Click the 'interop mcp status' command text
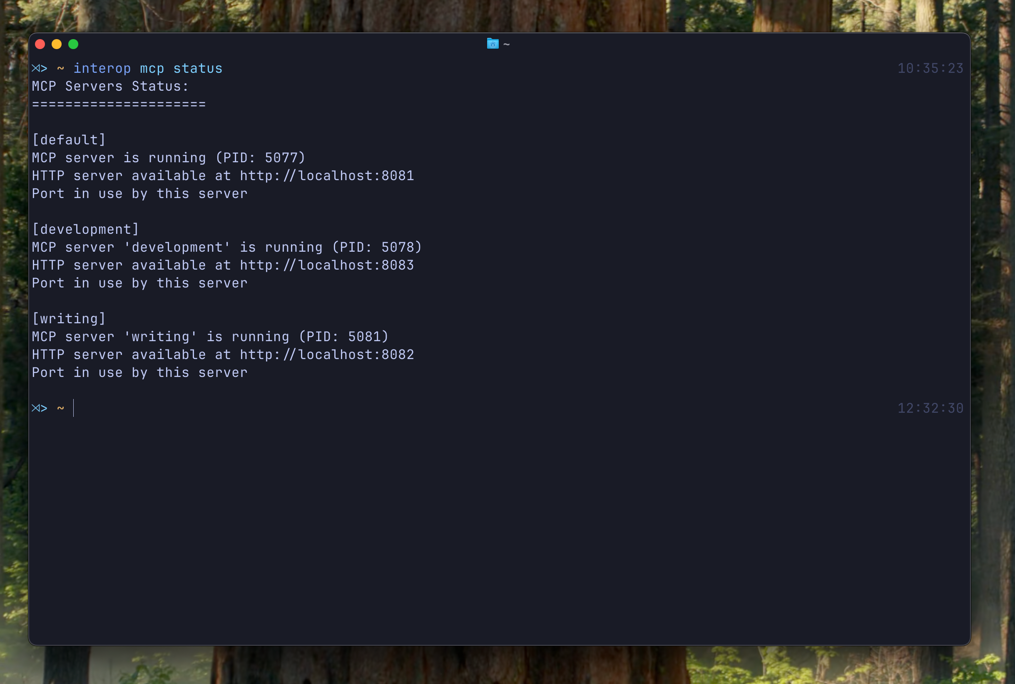 148,69
